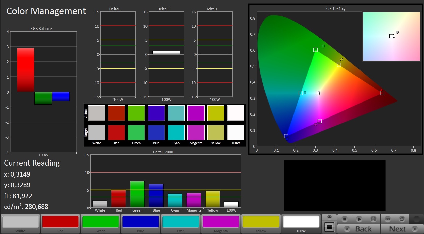The height and width of the screenshot is (234, 424).
Task: Click the DeltaE 2000 chart title
Action: tap(163, 152)
